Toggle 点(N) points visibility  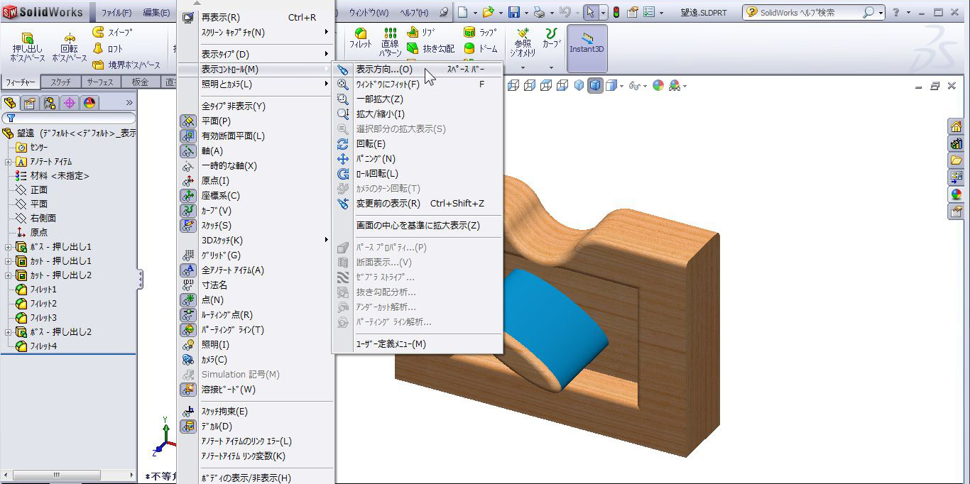(x=256, y=300)
